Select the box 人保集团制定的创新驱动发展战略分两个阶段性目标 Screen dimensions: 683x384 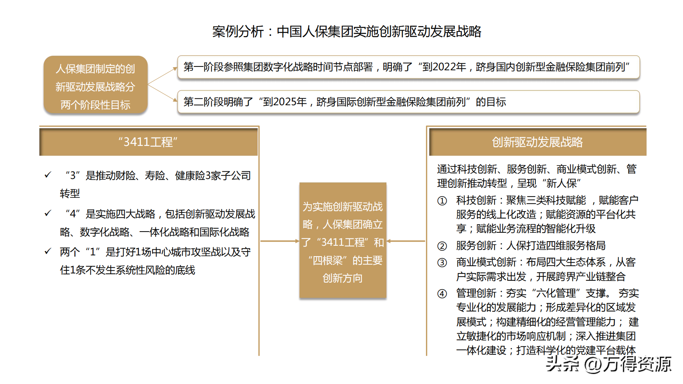(96, 85)
